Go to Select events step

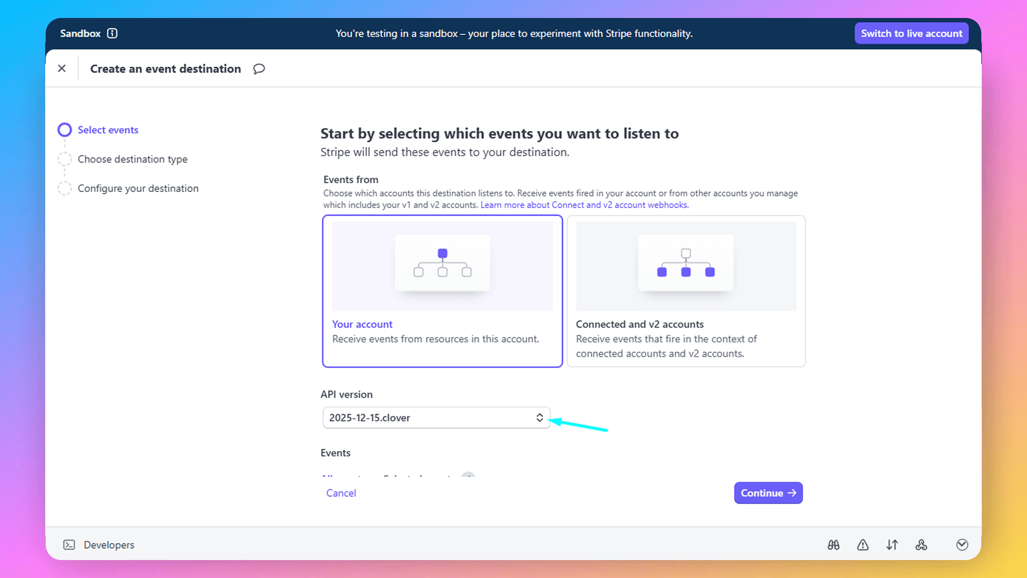[108, 130]
